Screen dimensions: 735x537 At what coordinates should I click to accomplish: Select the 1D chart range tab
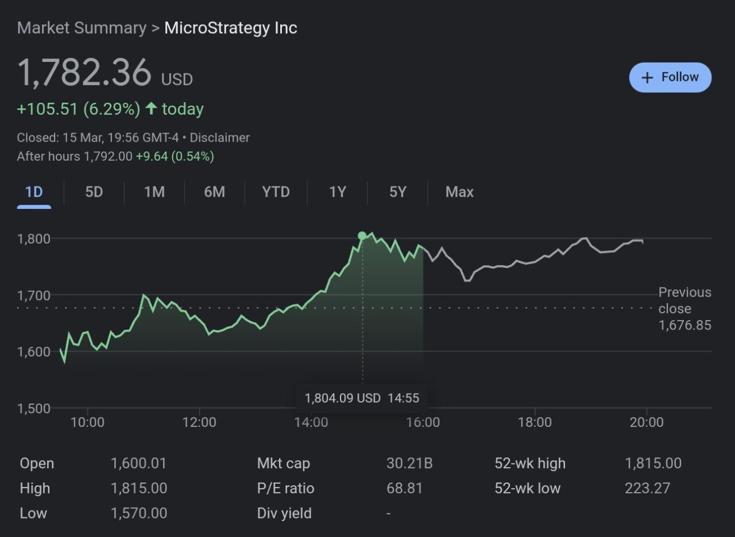click(34, 192)
